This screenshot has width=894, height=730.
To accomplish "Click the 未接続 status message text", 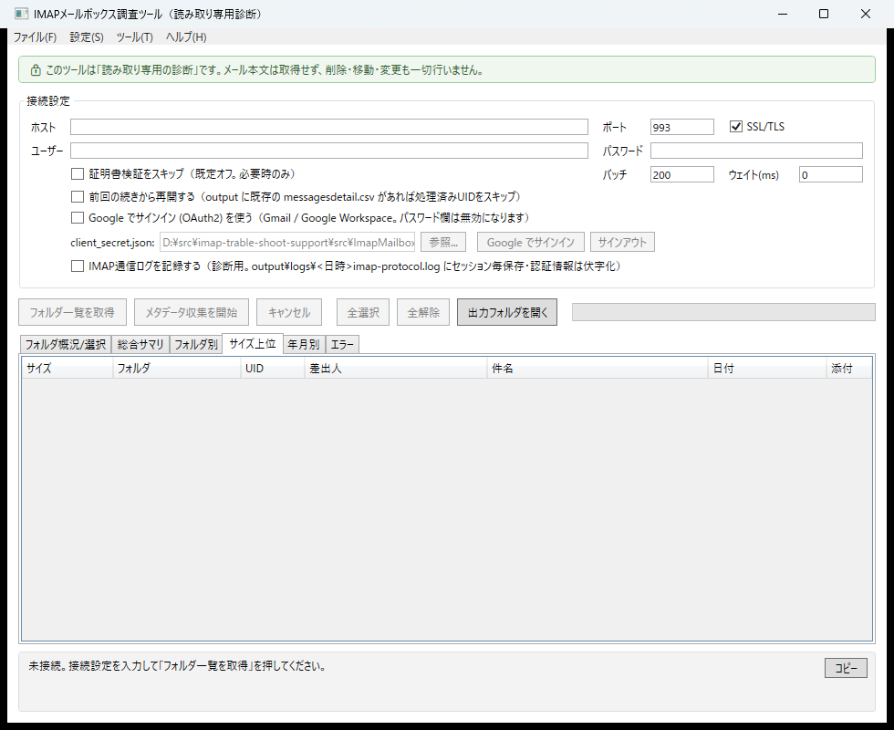I will pyautogui.click(x=177, y=666).
